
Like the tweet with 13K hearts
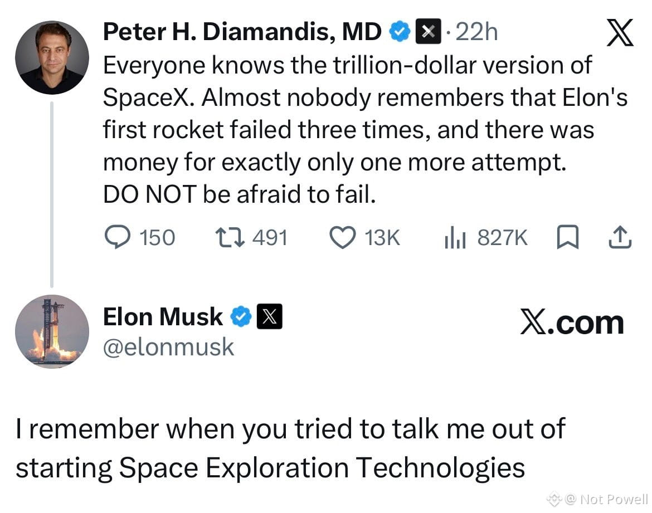343,237
